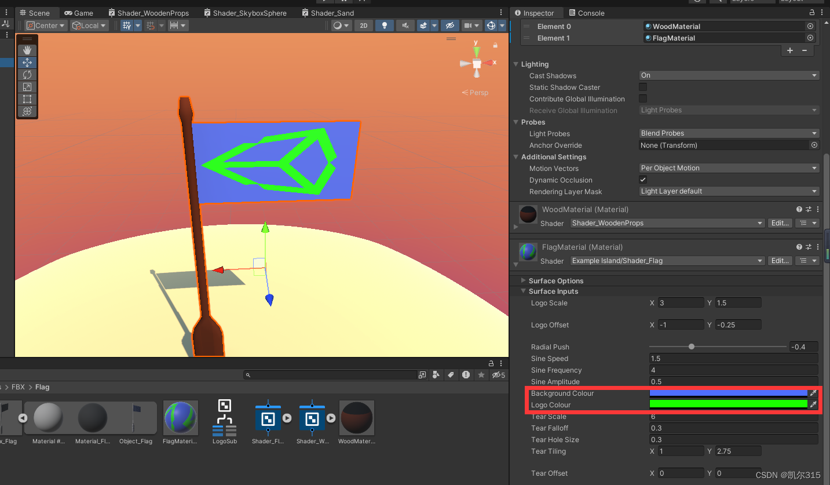Select the Rotate tool
The height and width of the screenshot is (485, 830).
[27, 75]
